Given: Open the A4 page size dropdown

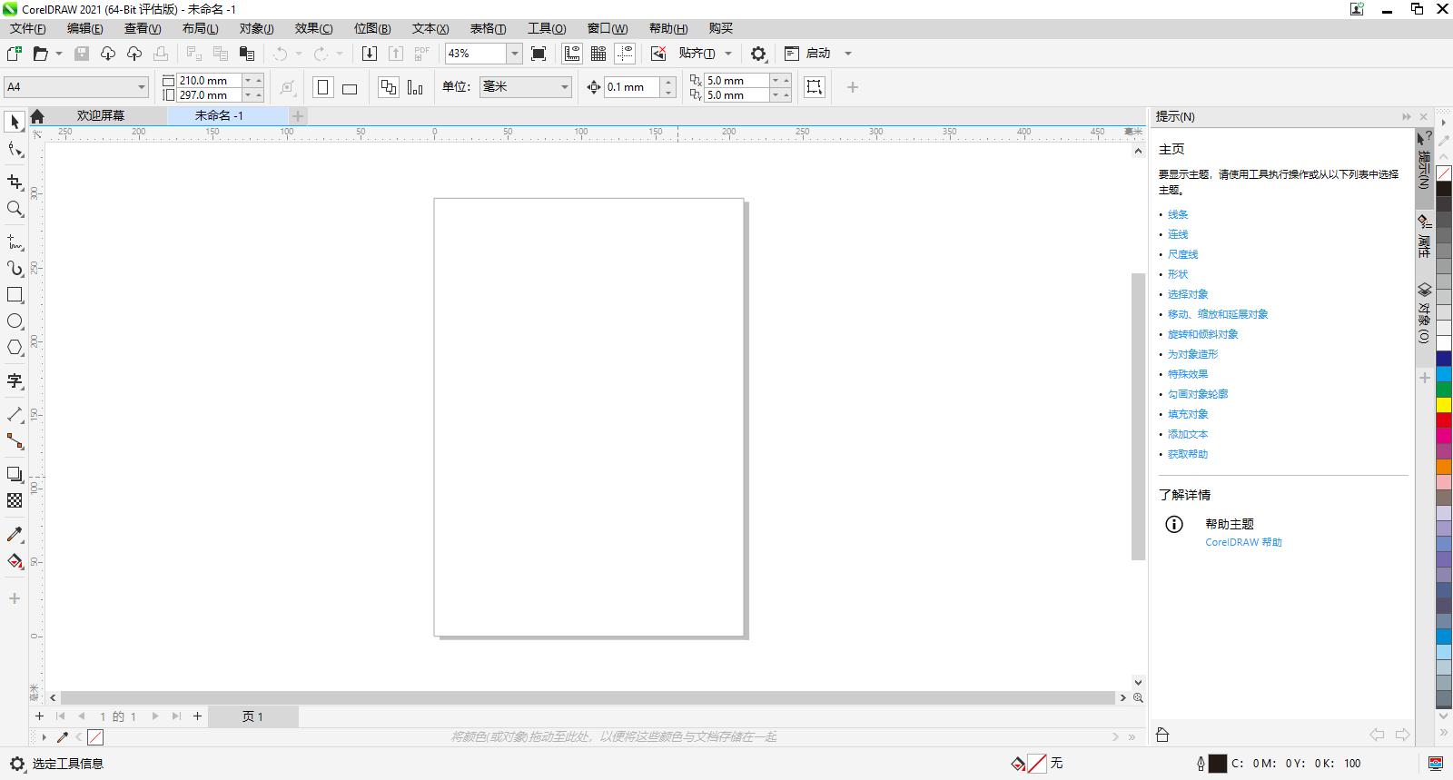Looking at the screenshot, I should click(x=142, y=87).
